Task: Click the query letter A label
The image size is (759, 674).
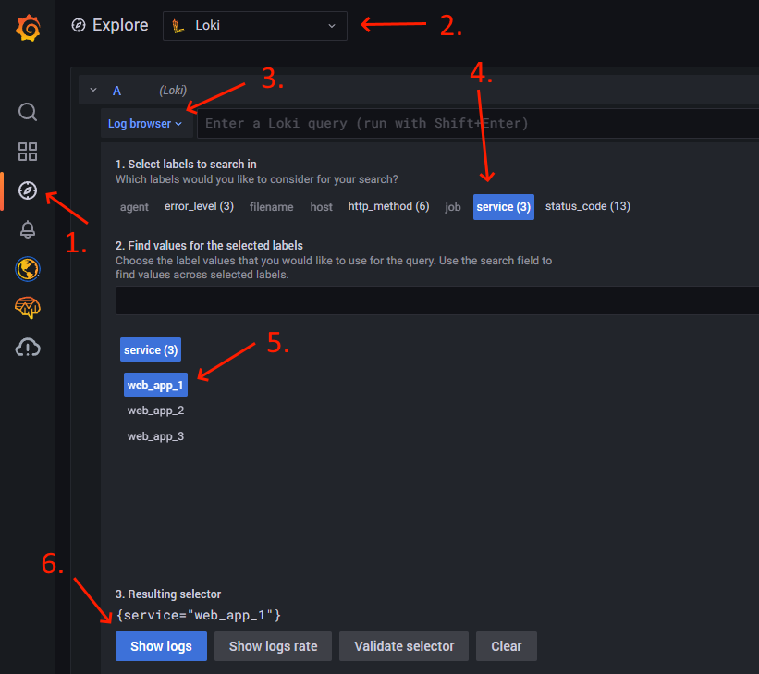Action: 116,91
